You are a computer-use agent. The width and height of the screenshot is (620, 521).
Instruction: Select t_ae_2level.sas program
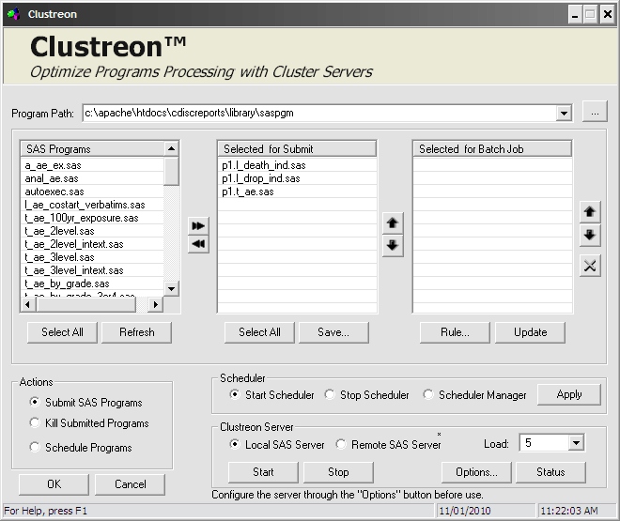click(92, 231)
